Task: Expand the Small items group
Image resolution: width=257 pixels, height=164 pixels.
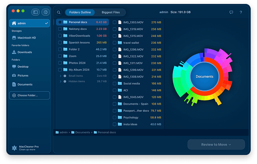Action: pos(61,76)
